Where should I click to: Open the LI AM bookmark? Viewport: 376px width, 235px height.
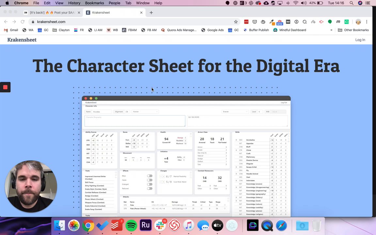95,30
